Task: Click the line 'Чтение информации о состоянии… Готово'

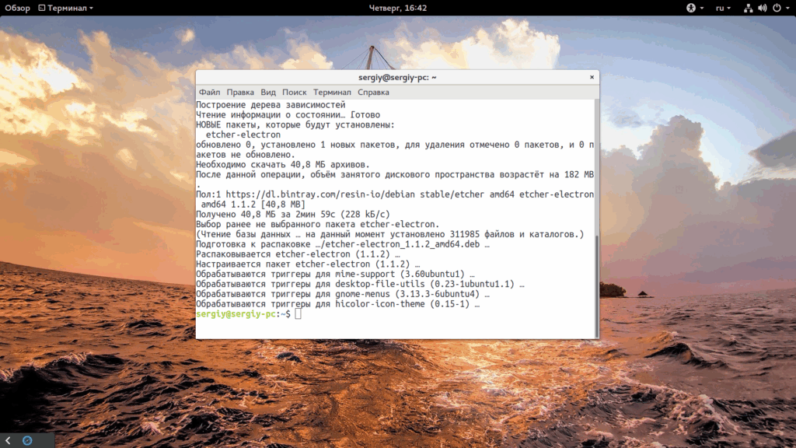Action: [288, 115]
